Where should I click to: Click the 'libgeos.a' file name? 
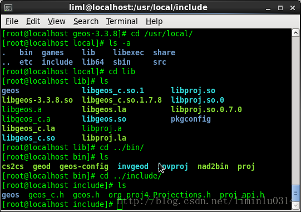tap(22, 109)
